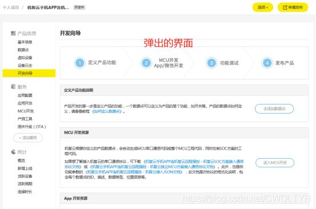
Task: Open 新增上线 in the sidebar
Action: (25, 168)
